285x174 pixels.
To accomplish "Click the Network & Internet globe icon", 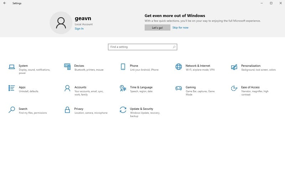I will pyautogui.click(x=178, y=67).
